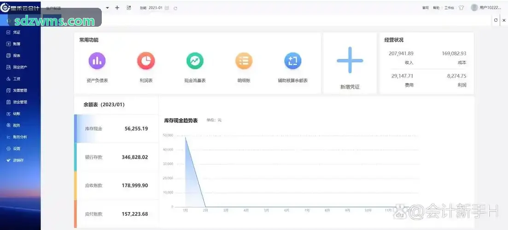Click the grid apps icon in the top bar
Screen dimensions: 508x230
tap(128, 8)
